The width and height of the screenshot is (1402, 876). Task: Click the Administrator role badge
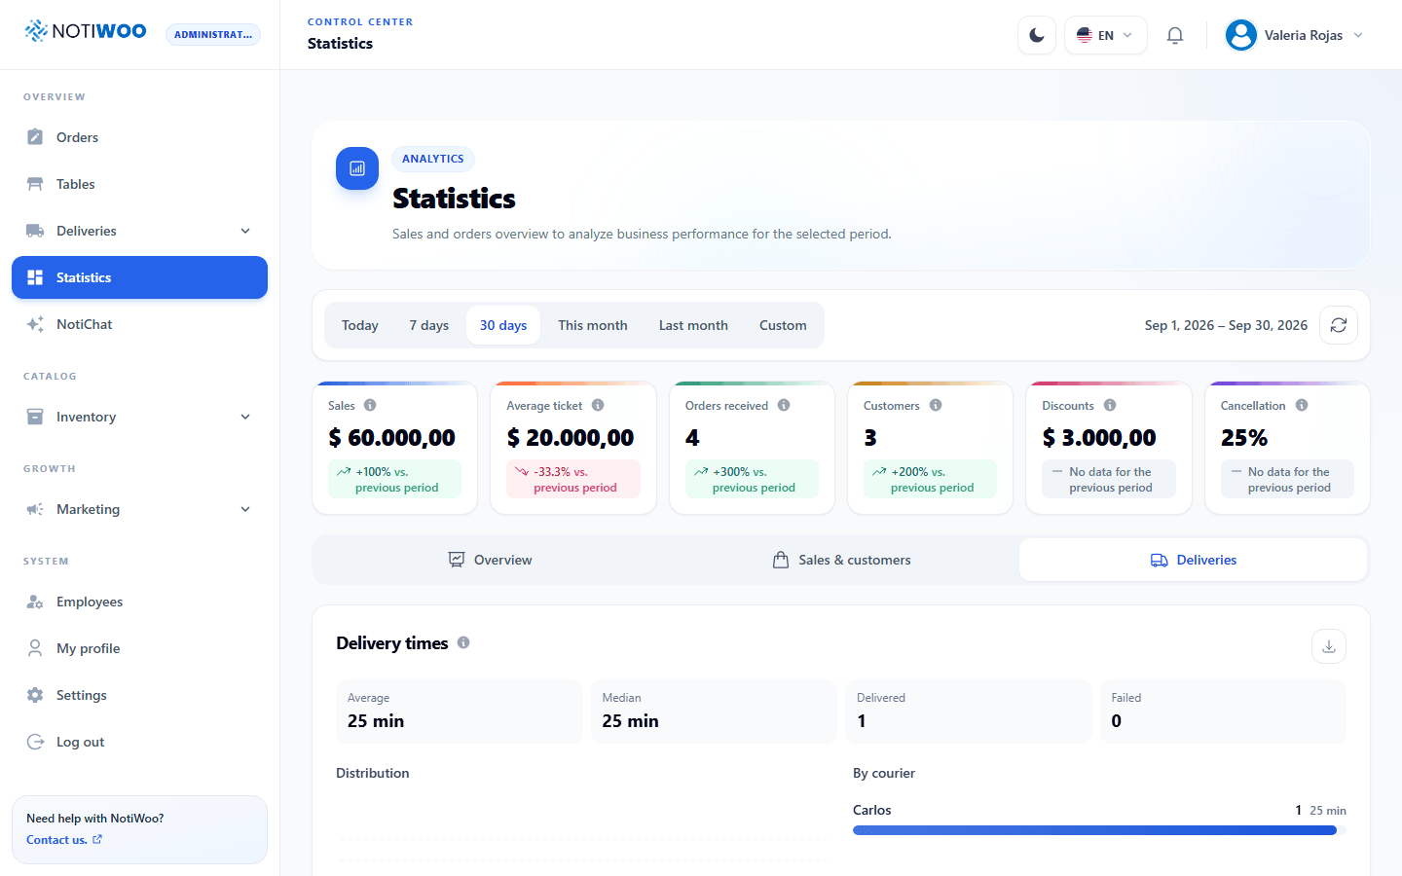213,34
